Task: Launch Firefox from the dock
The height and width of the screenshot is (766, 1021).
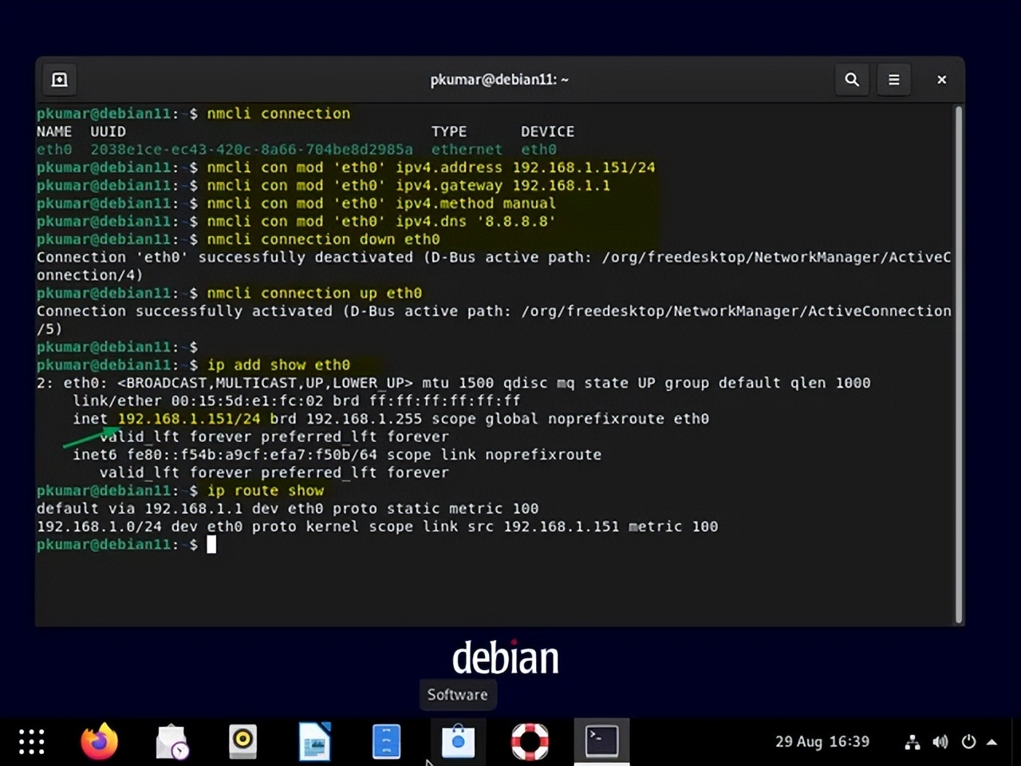Action: 100,741
